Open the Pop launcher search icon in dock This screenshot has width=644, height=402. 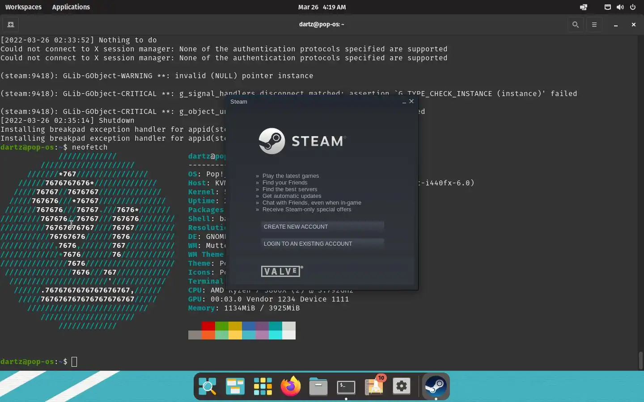(x=208, y=386)
